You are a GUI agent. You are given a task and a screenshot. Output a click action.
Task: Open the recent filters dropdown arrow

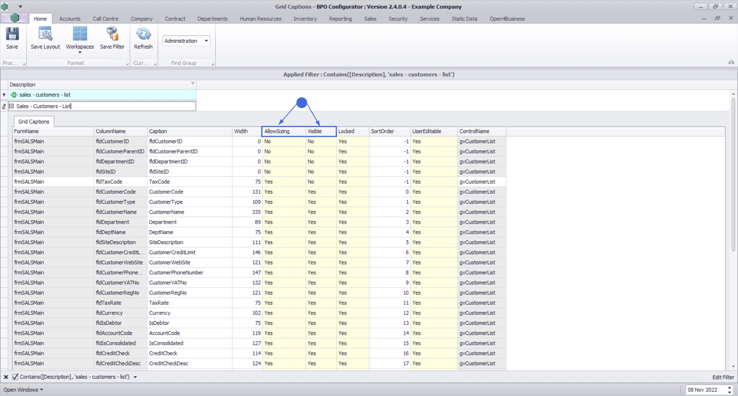135,377
